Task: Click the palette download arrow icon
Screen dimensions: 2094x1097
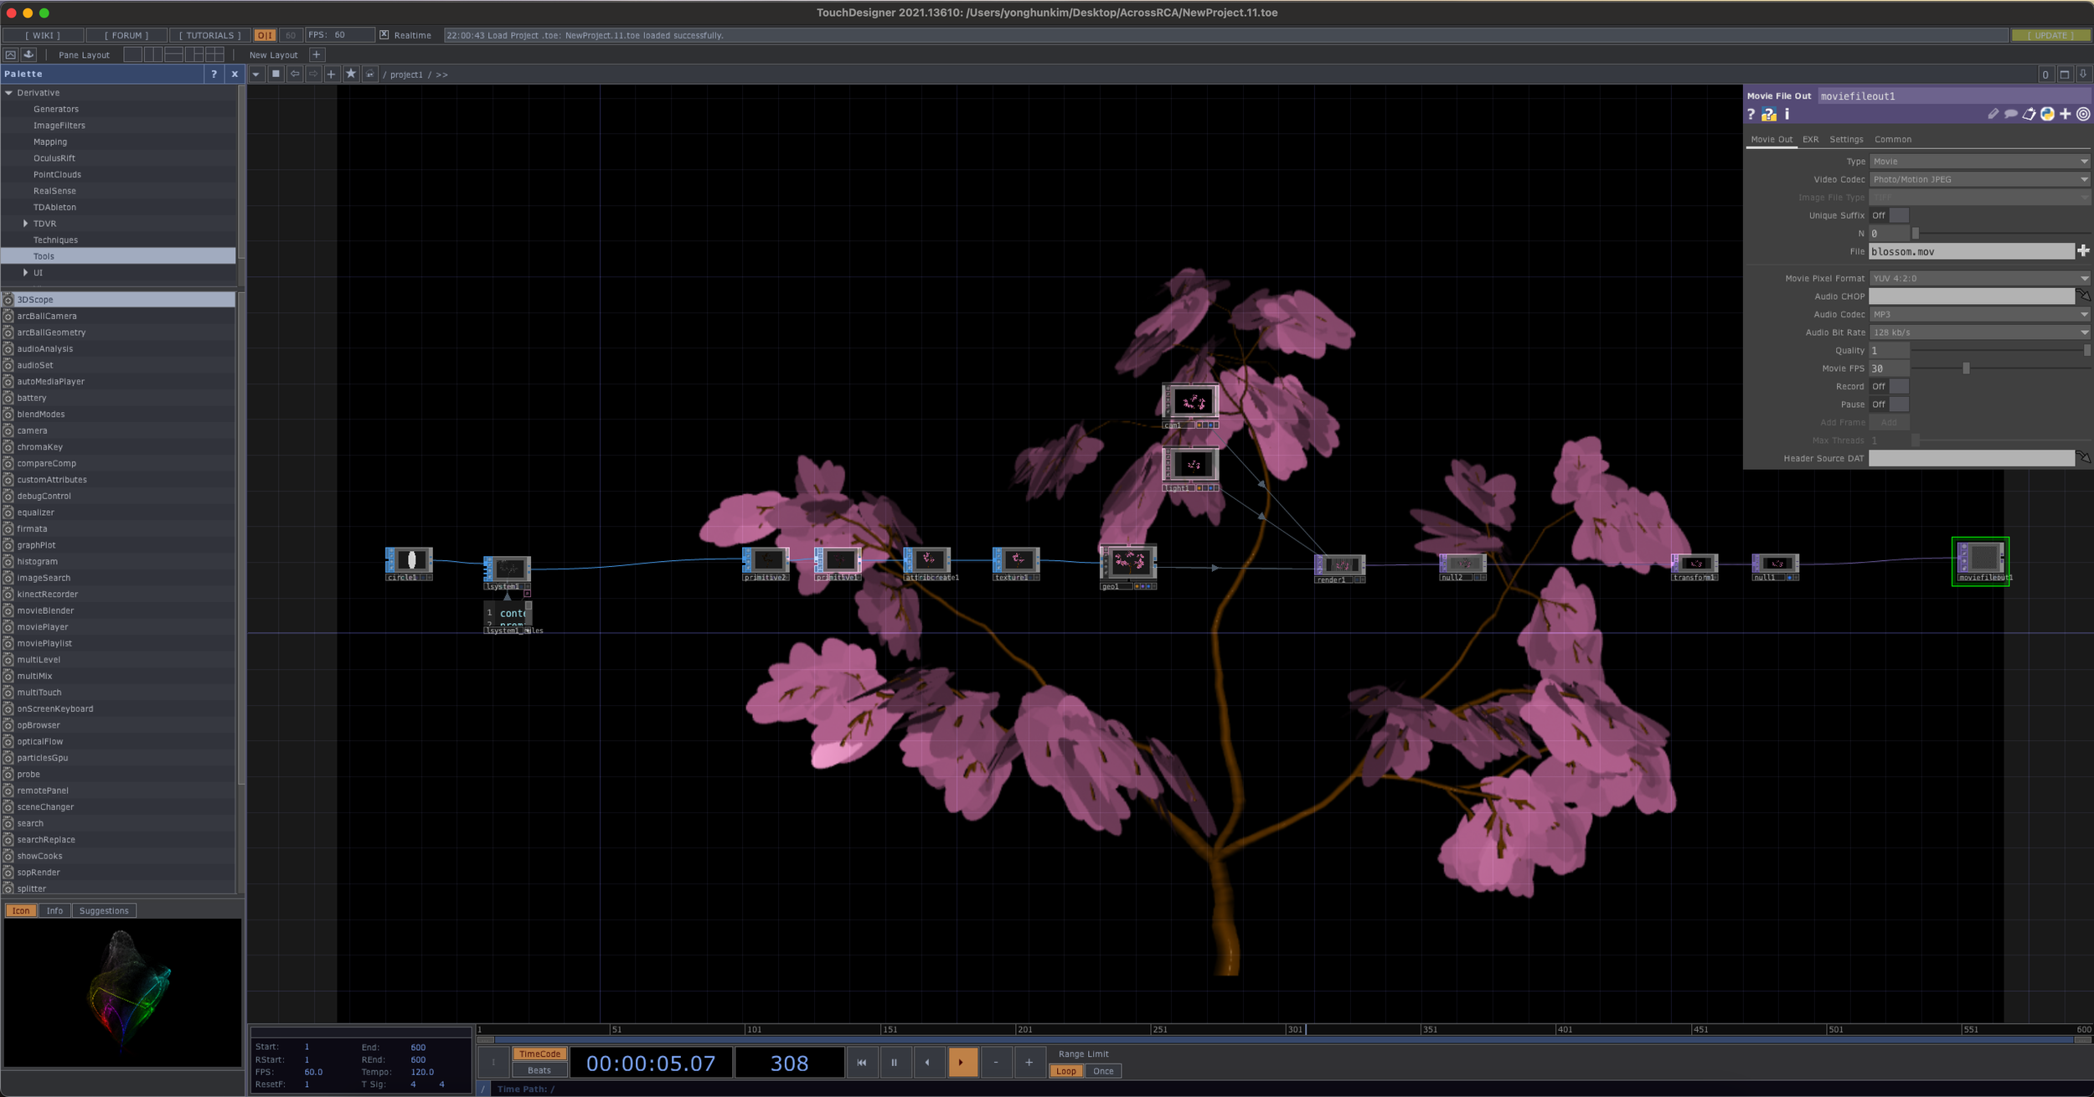Action: [28, 54]
